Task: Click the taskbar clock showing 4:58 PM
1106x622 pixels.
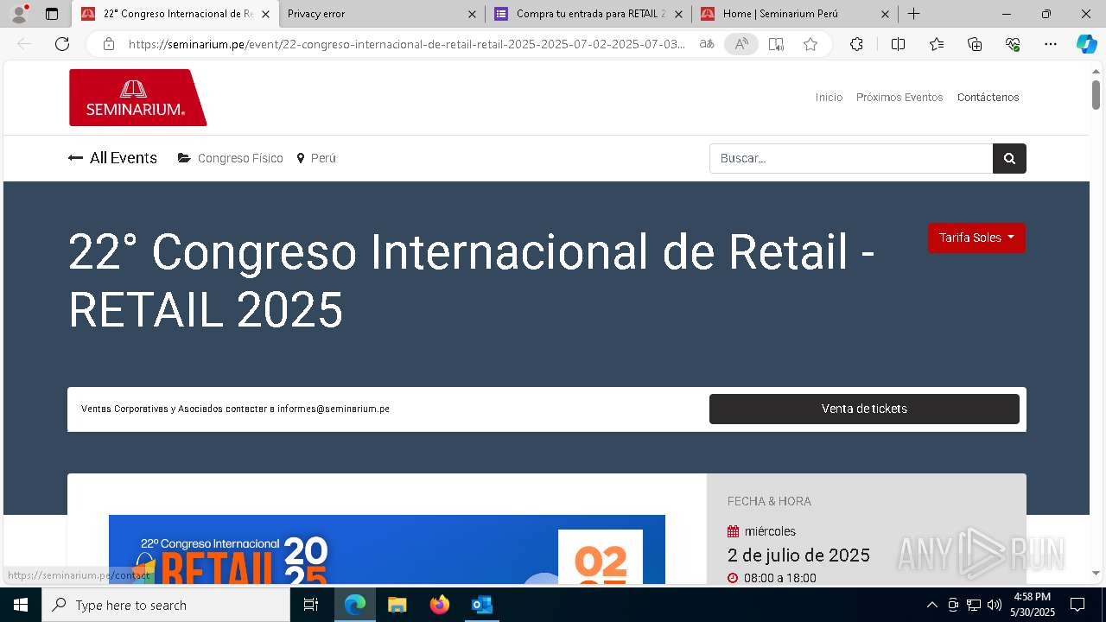Action: pos(1033,605)
